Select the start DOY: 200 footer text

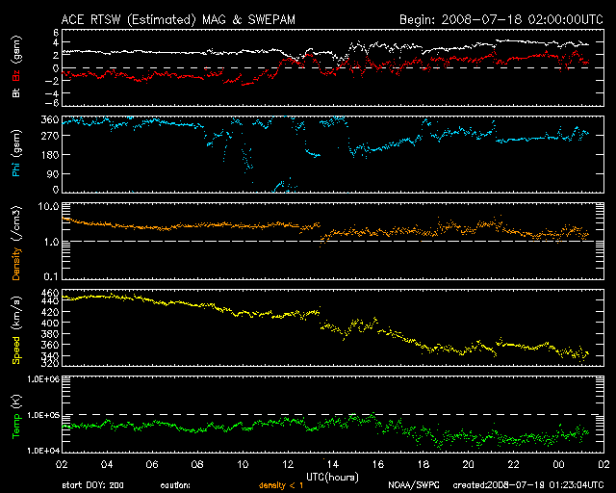click(92, 485)
